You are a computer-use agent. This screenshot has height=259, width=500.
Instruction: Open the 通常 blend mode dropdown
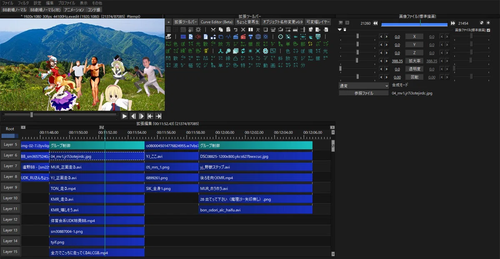pos(363,85)
